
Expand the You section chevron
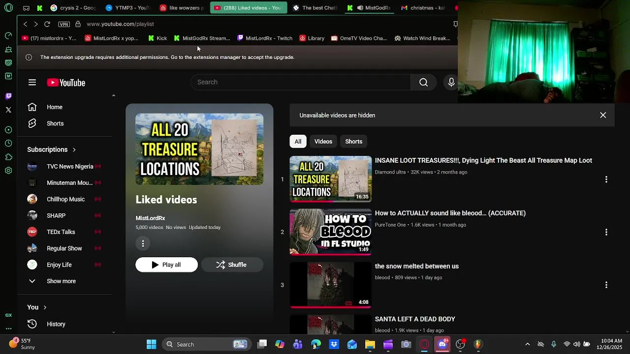pos(45,307)
